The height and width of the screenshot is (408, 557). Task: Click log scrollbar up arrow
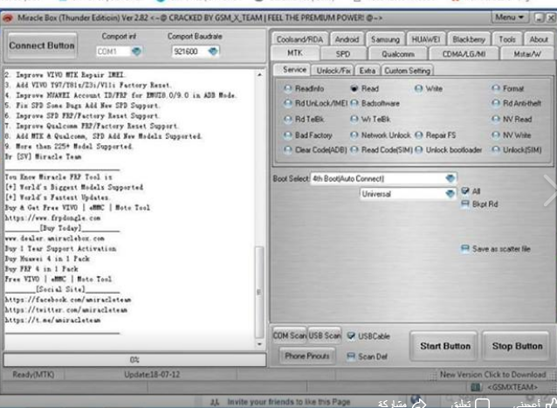pos(259,74)
